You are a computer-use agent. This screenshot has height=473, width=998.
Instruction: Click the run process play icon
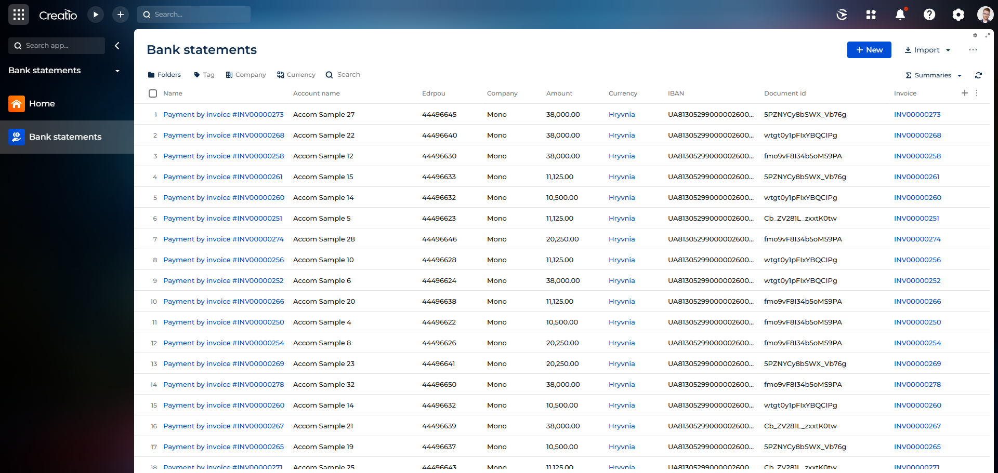96,15
